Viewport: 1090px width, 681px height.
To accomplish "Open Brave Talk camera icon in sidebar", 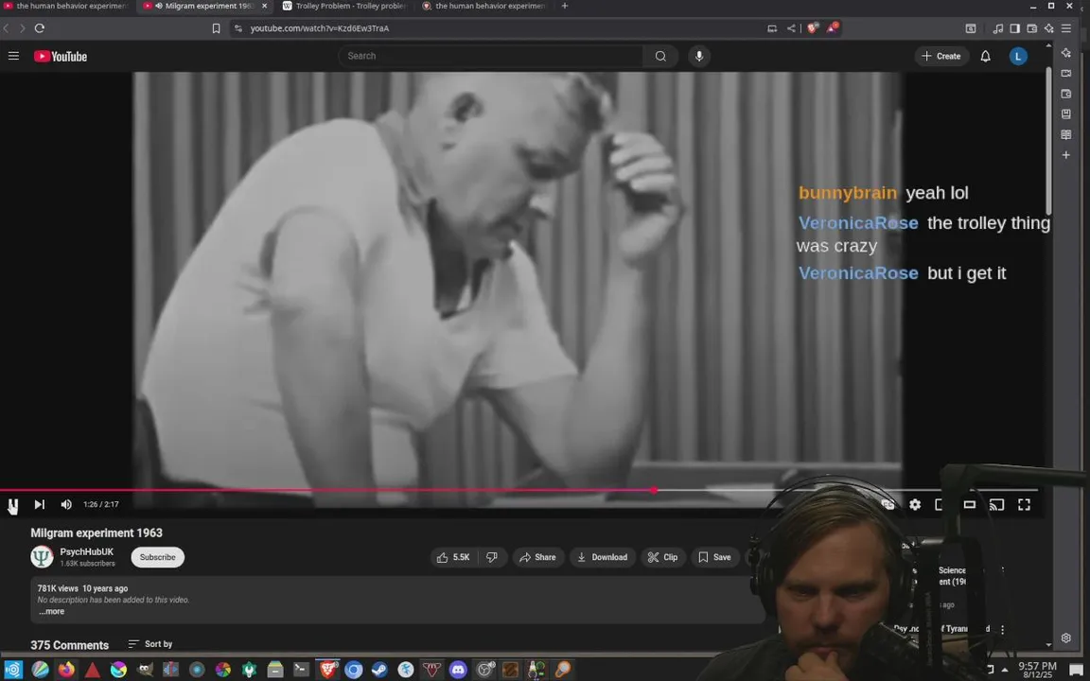I will pyautogui.click(x=1065, y=73).
